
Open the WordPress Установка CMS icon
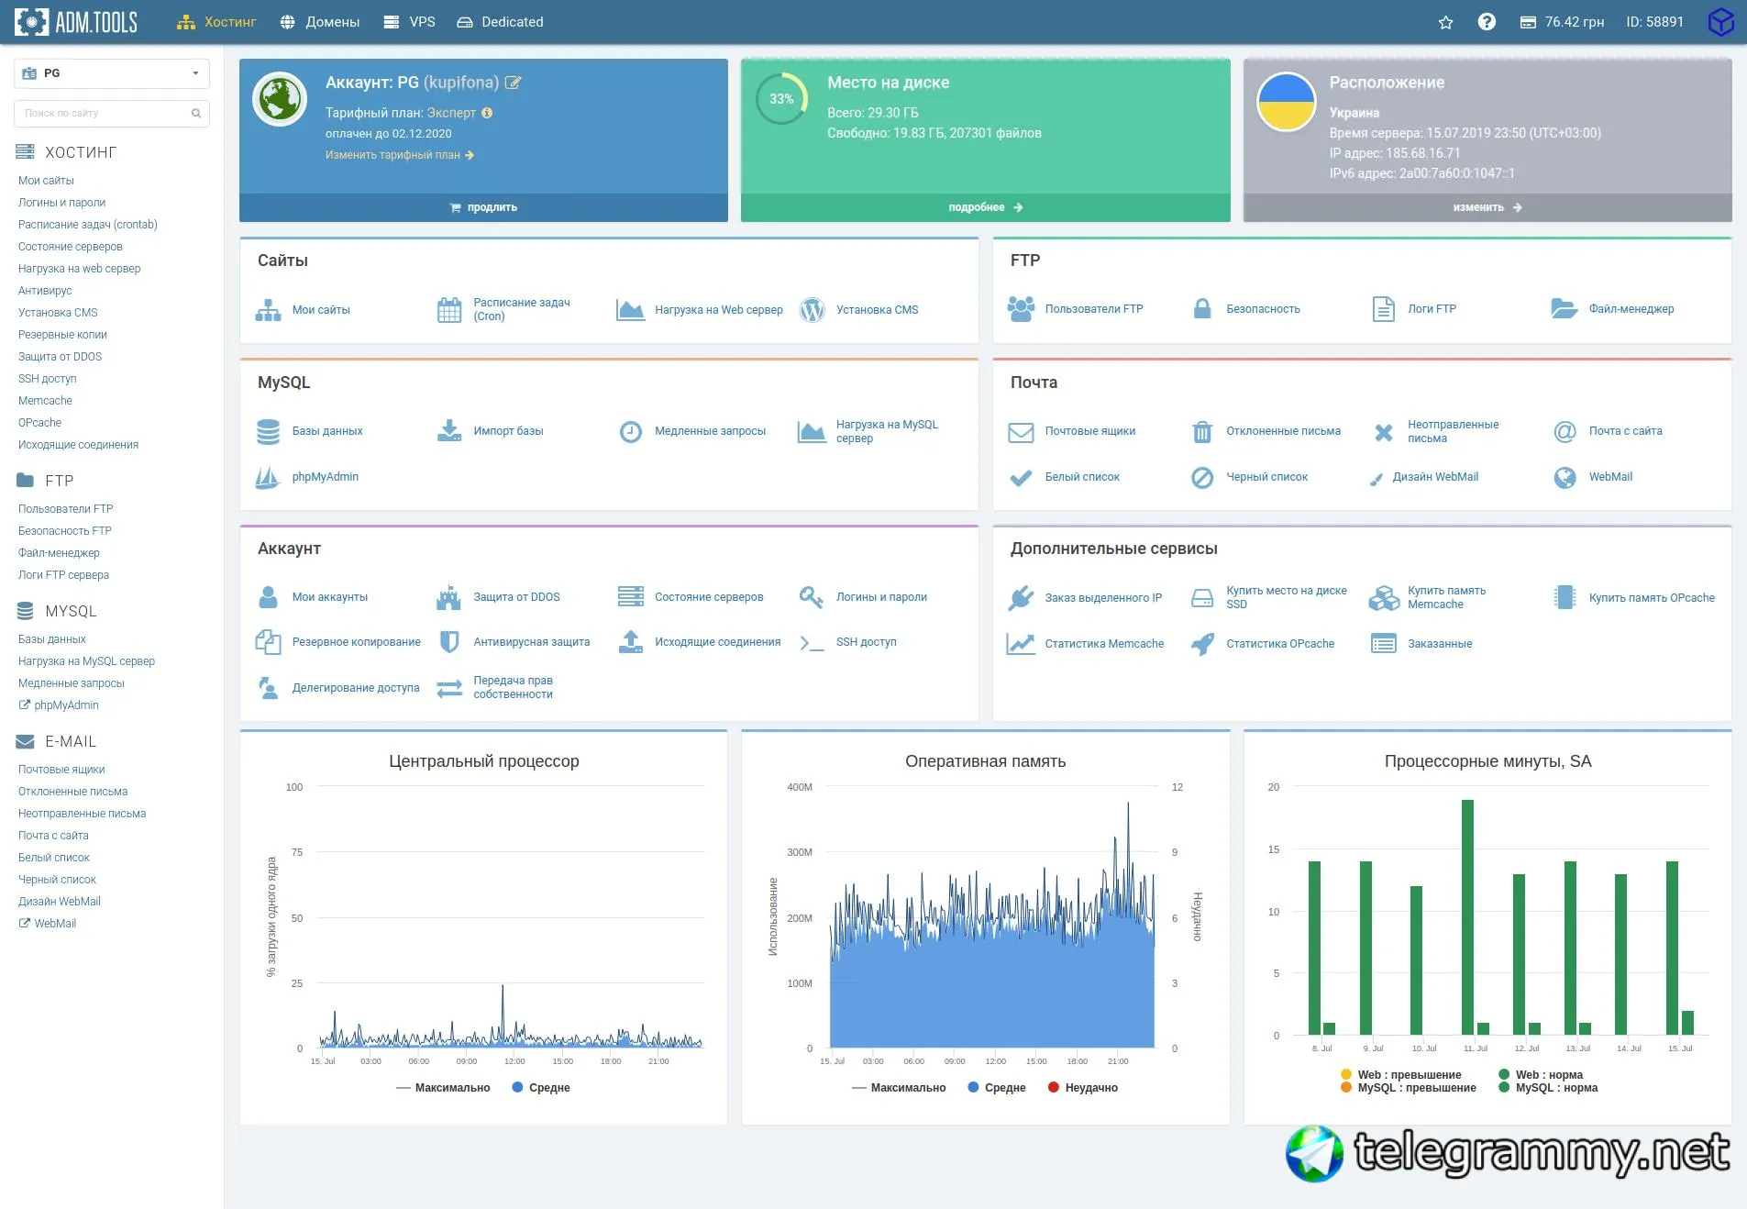[x=812, y=310]
